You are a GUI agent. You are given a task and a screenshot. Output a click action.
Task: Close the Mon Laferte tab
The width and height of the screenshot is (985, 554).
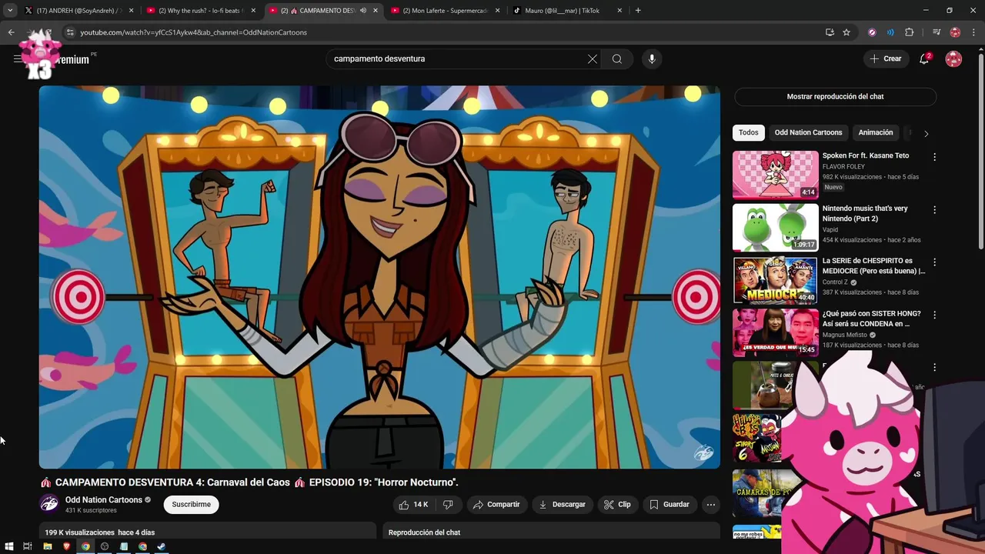pos(497,11)
